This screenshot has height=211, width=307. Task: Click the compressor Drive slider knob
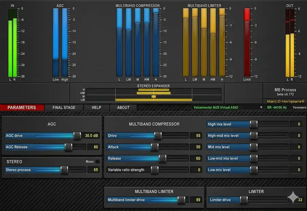(x=158, y=135)
